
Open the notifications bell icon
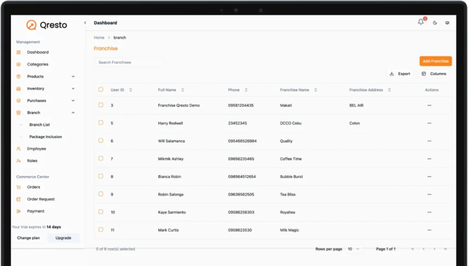coord(420,22)
